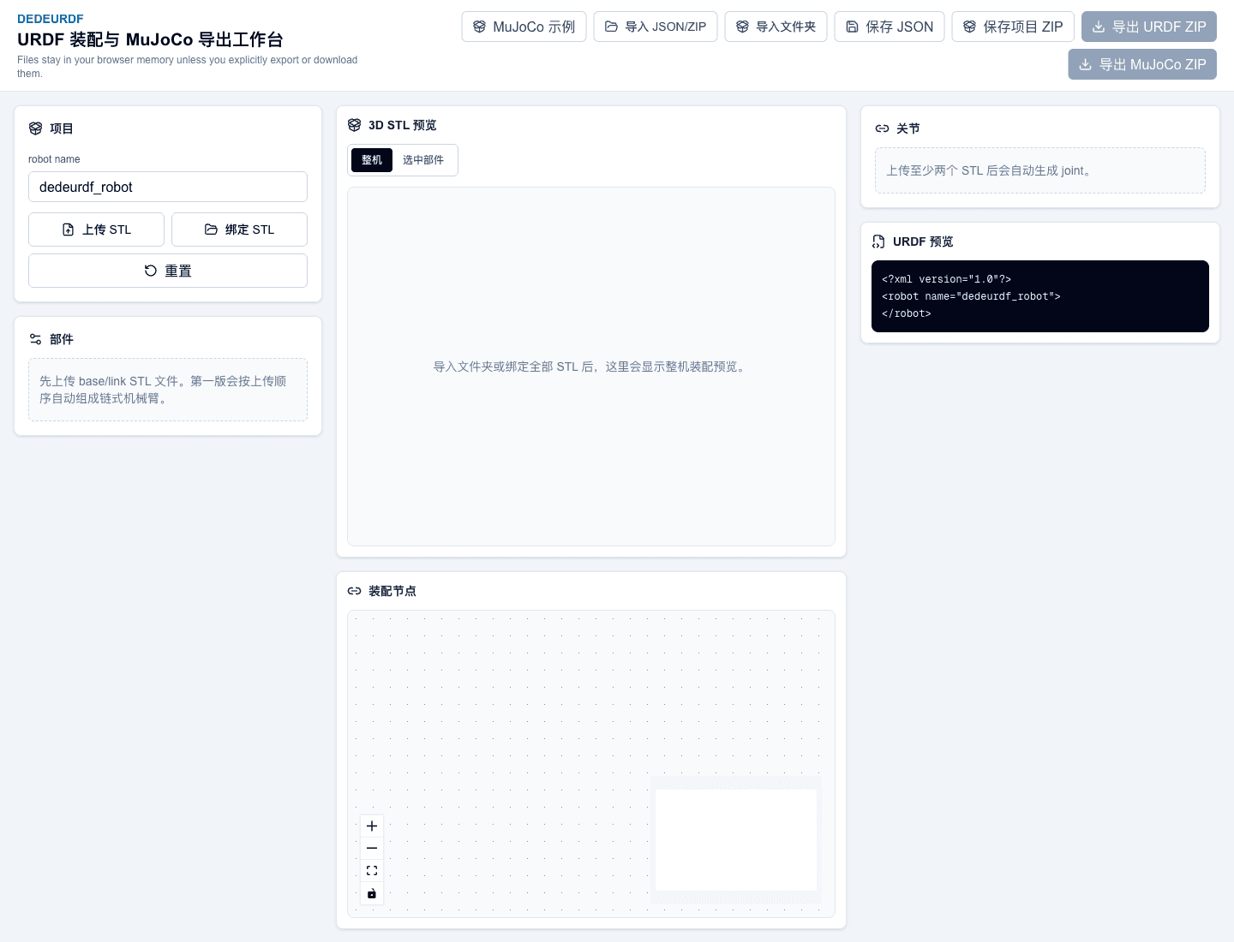Click the 装配节点 link icon
Image resolution: width=1234 pixels, height=942 pixels.
(354, 591)
